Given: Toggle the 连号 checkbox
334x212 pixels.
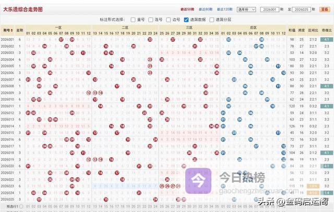Looking at the screenshot, I should click(x=150, y=20).
